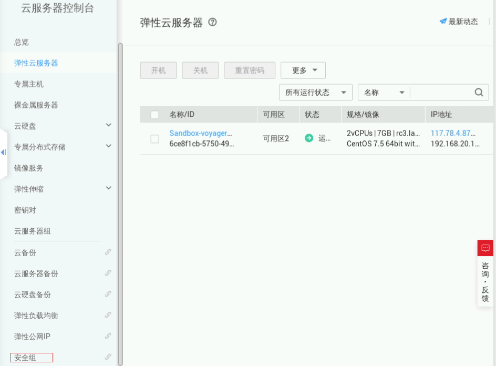The image size is (496, 366).
Task: Click the latest news paper-plane icon
Action: coord(443,22)
